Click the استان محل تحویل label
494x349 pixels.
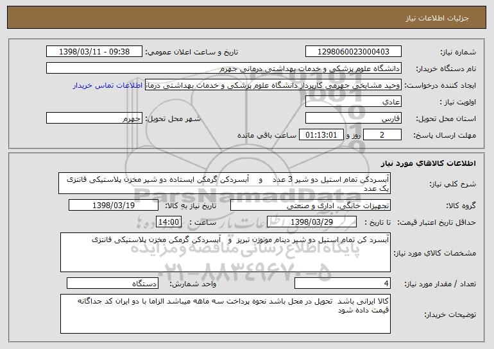[x=446, y=118]
